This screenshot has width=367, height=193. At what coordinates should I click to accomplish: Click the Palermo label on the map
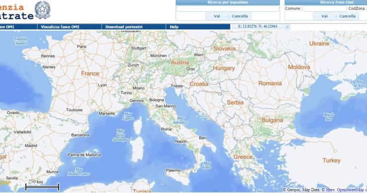point(174,171)
